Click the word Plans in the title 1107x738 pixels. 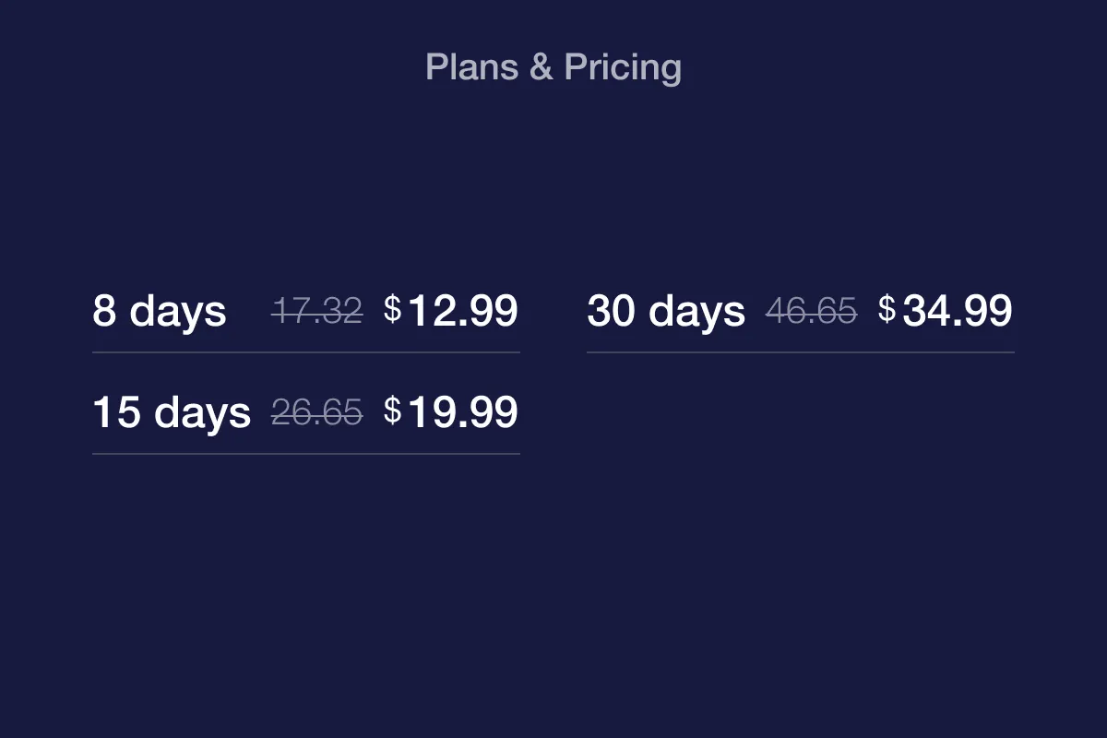click(x=471, y=67)
